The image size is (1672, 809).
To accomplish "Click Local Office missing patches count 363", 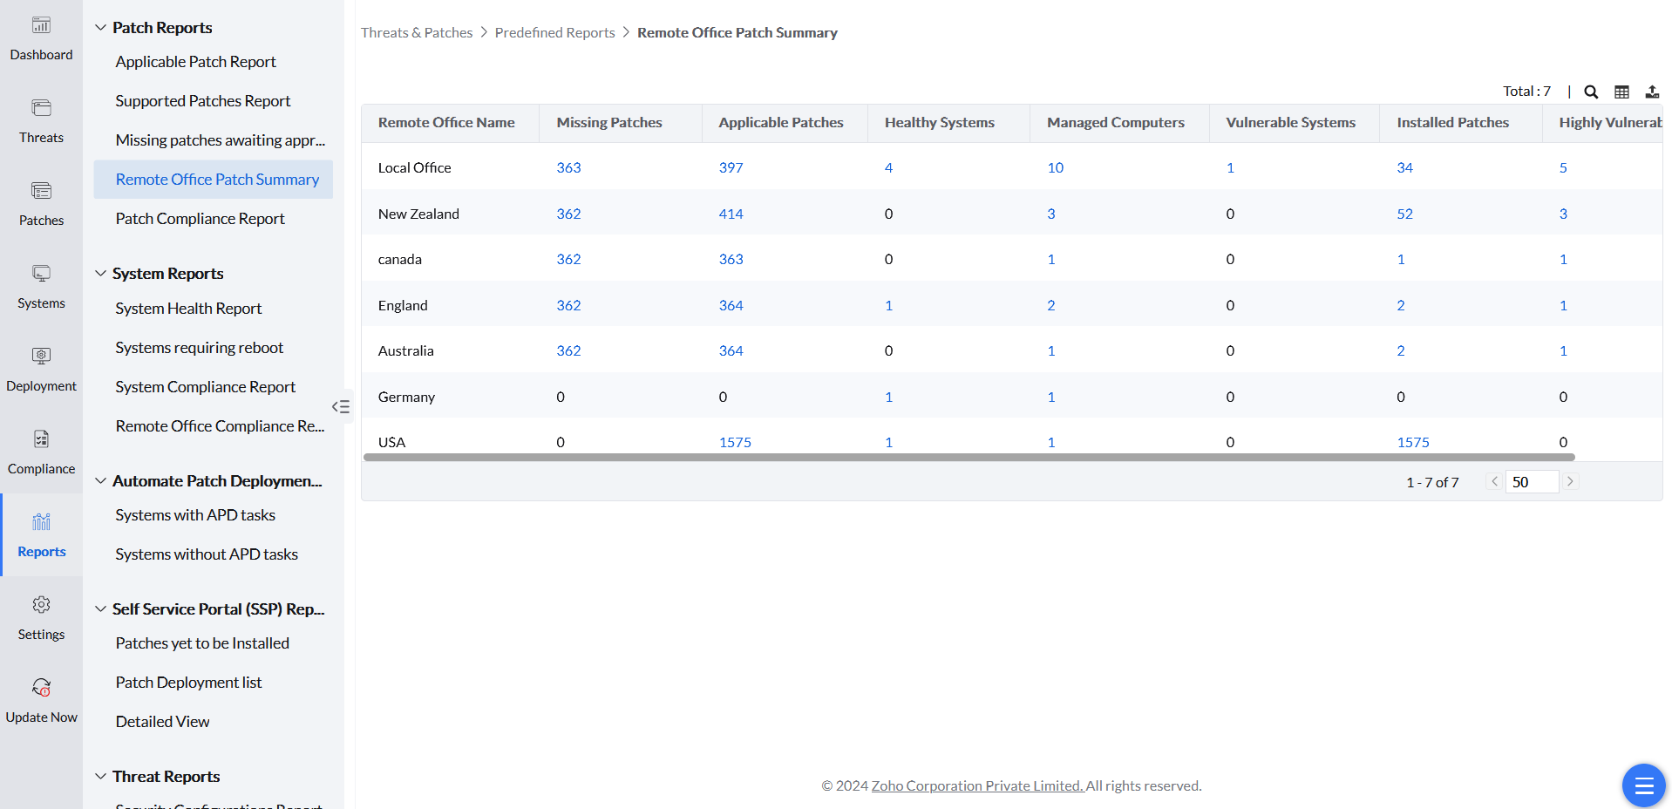I will tap(568, 167).
